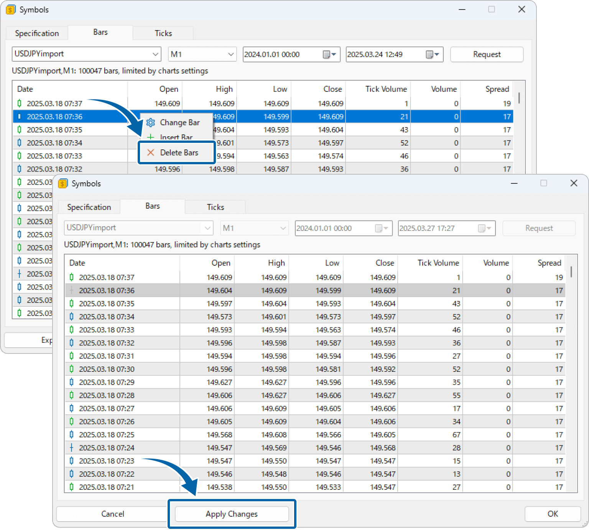Image resolution: width=589 pixels, height=530 pixels.
Task: Click the candle icon of row 2025.03.18 07:33 in front window
Action: [71, 330]
